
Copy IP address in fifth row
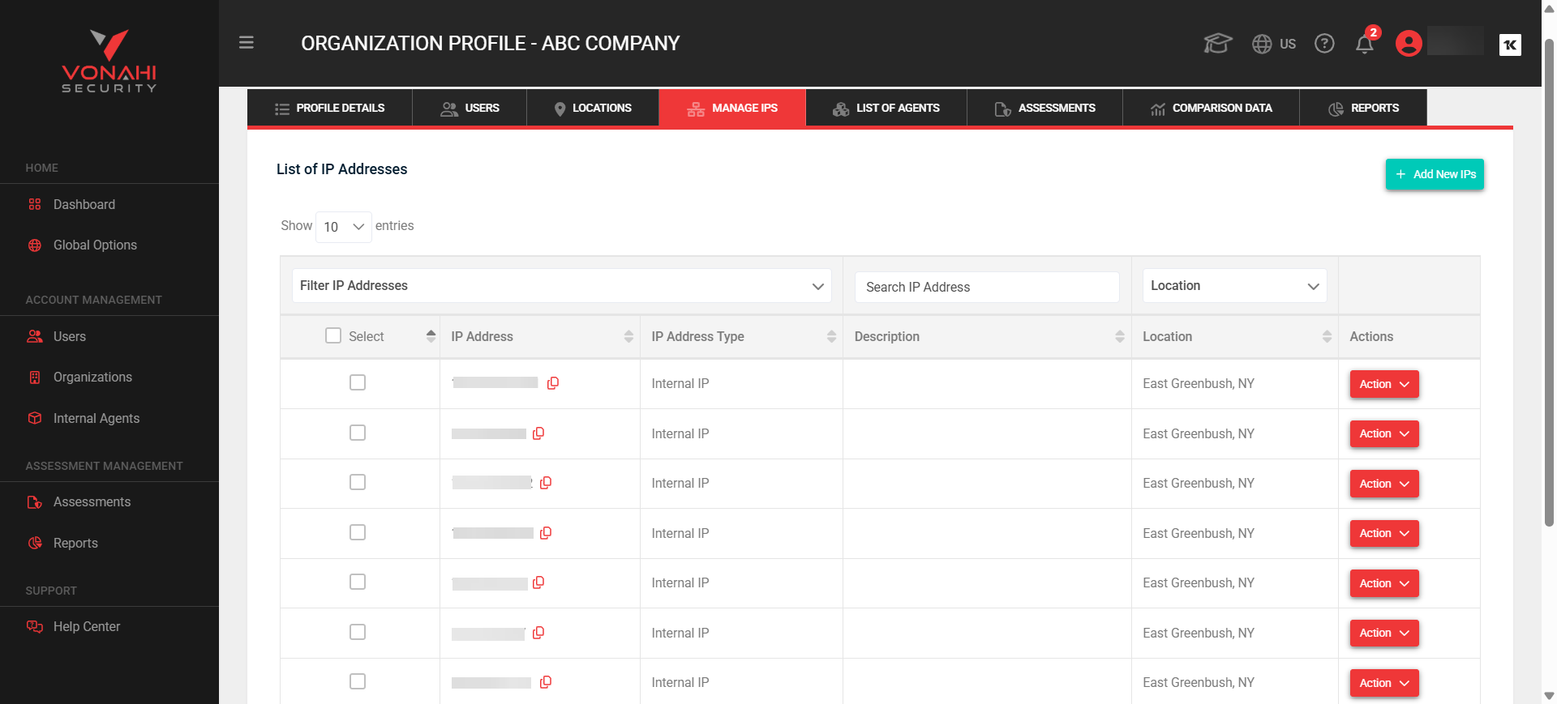[538, 582]
